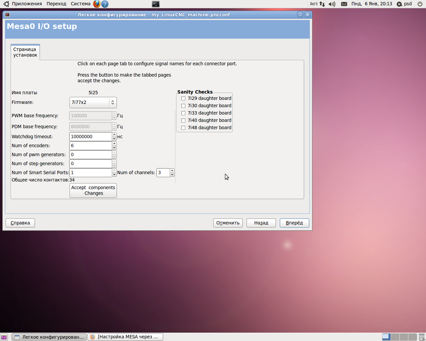Open the Переход menu
426x341 pixels.
click(x=56, y=4)
